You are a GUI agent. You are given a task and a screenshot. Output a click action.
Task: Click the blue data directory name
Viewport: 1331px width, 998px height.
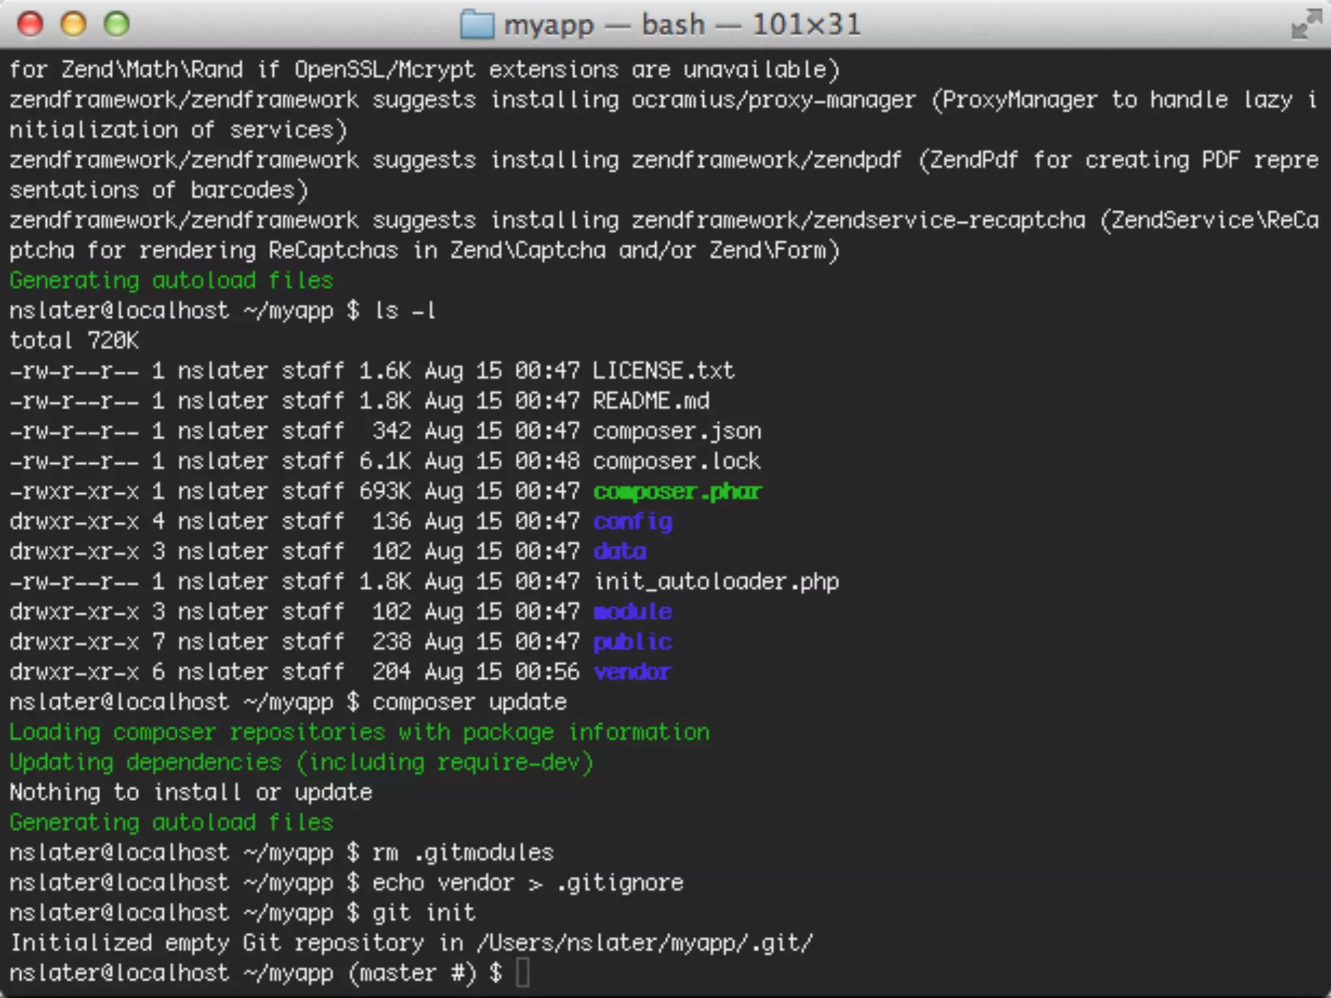point(619,552)
